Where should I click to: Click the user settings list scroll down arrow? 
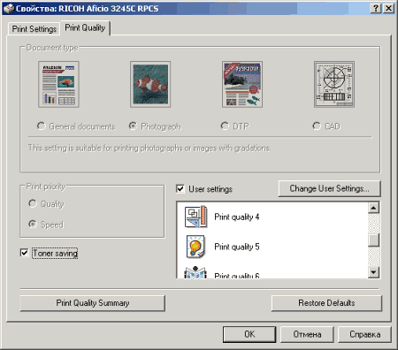[374, 272]
